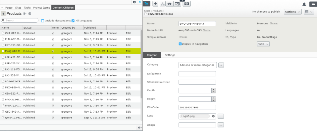Switch to the Sites tab
Screen dimensions: 317x131
(18, 8)
